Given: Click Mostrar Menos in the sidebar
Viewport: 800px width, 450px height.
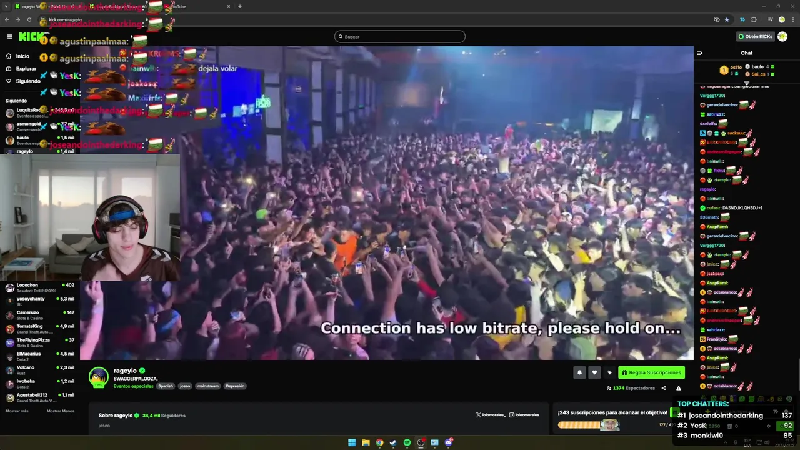Looking at the screenshot, I should point(61,411).
